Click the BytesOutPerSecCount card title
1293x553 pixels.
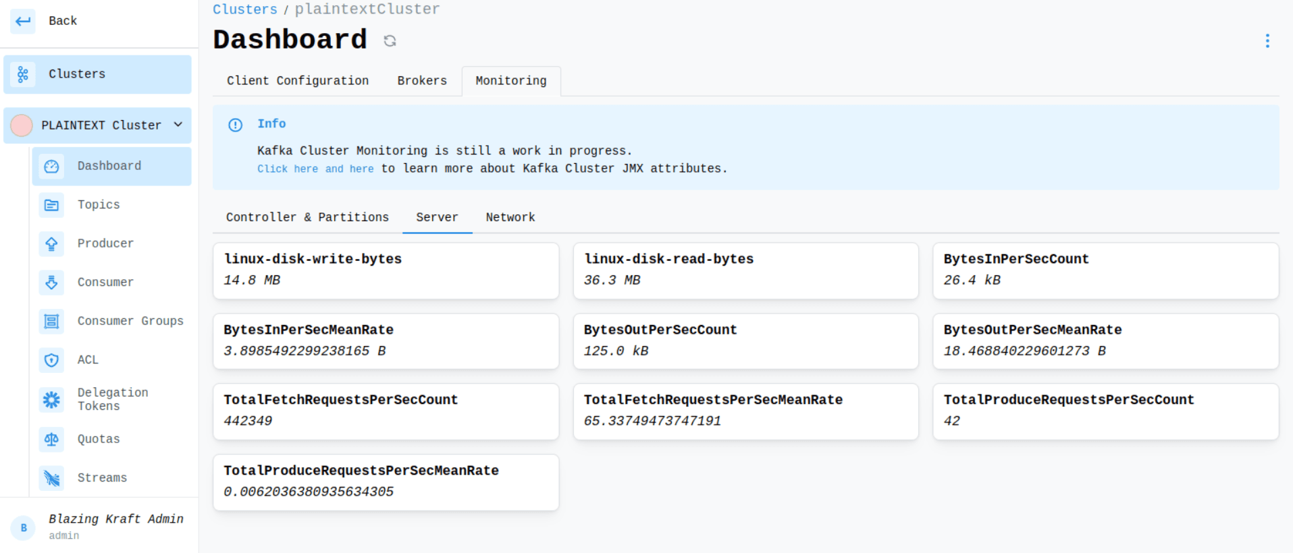(x=660, y=330)
